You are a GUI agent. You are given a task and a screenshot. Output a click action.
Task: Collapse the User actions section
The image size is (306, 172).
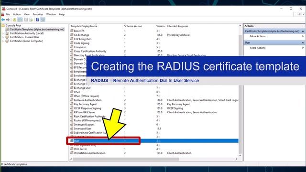pyautogui.click(x=303, y=43)
